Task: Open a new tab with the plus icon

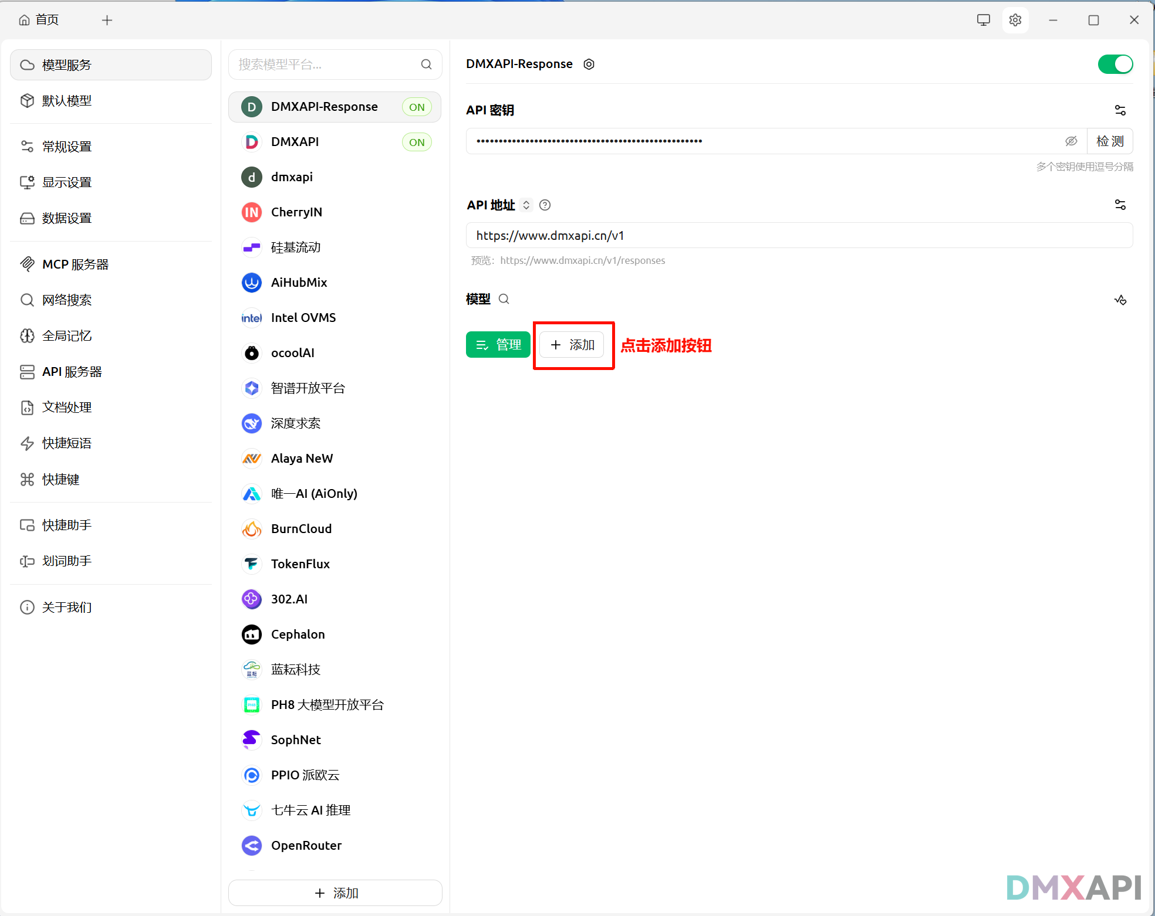Action: [107, 21]
